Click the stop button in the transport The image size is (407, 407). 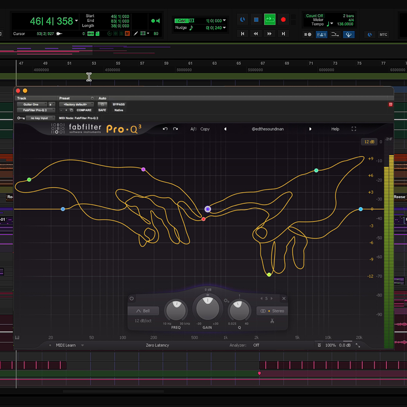tap(256, 19)
